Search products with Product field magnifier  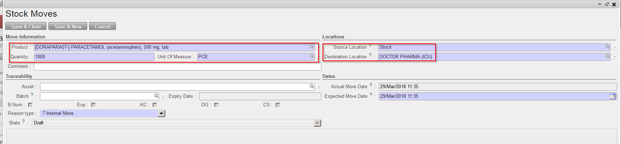click(x=312, y=47)
